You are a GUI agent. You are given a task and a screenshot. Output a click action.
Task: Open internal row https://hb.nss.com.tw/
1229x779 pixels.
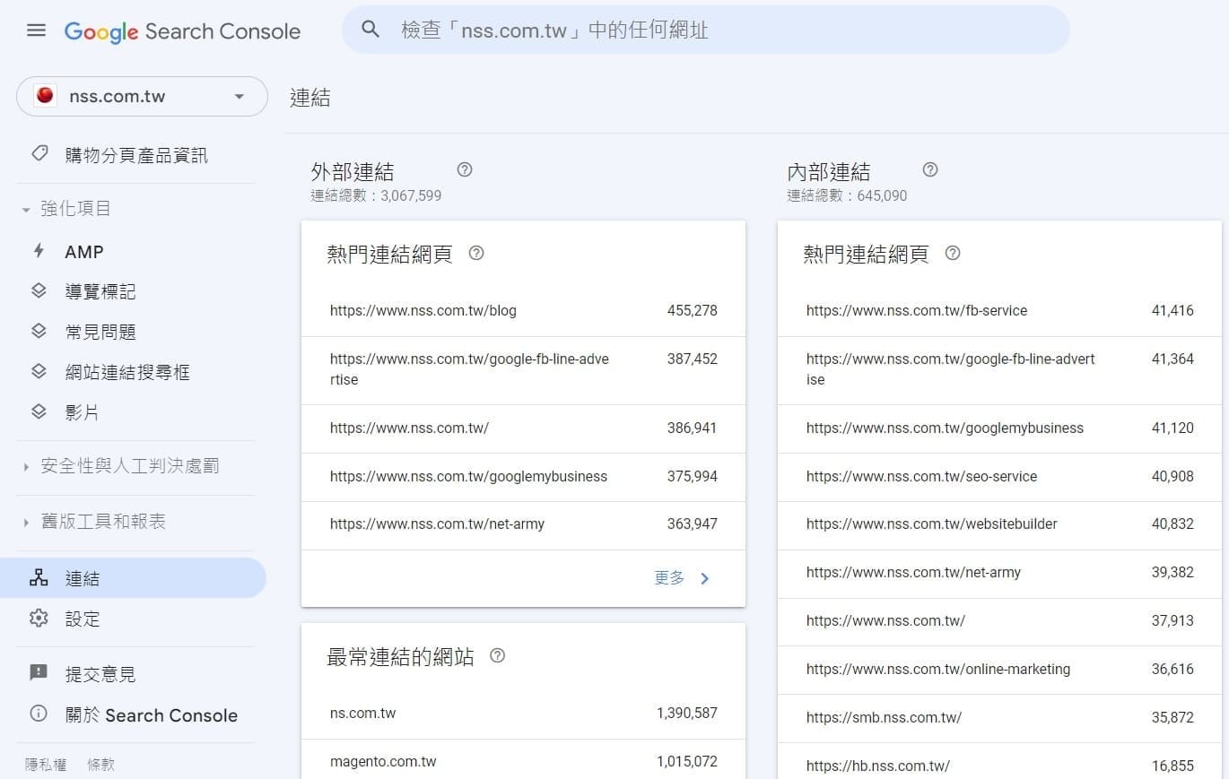[999, 762]
